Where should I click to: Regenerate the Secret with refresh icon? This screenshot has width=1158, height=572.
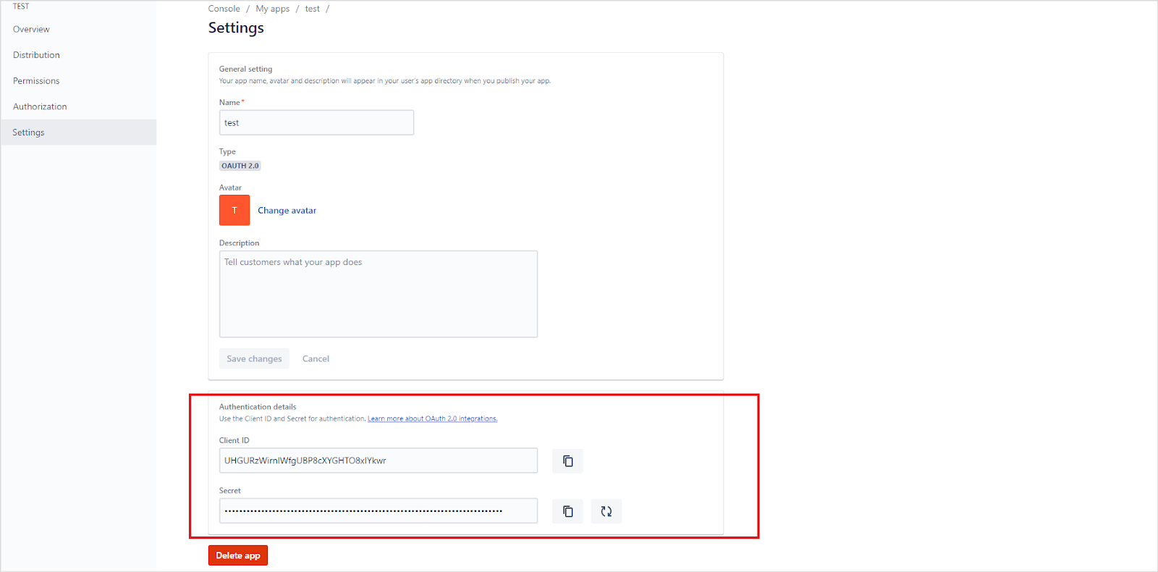606,511
